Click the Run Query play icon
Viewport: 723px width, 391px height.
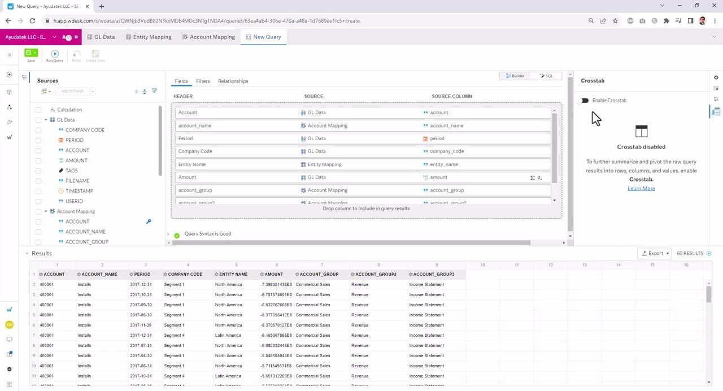(x=55, y=54)
